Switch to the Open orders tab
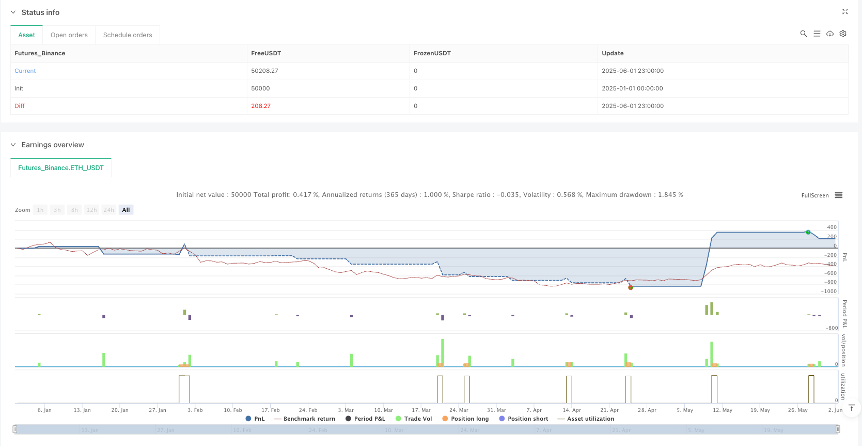The image size is (862, 446). (x=69, y=35)
